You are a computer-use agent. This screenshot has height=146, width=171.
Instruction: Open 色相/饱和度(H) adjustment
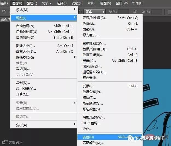110,49
